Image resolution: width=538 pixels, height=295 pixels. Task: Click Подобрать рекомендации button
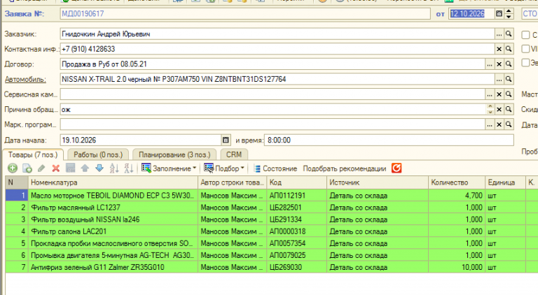click(345, 168)
